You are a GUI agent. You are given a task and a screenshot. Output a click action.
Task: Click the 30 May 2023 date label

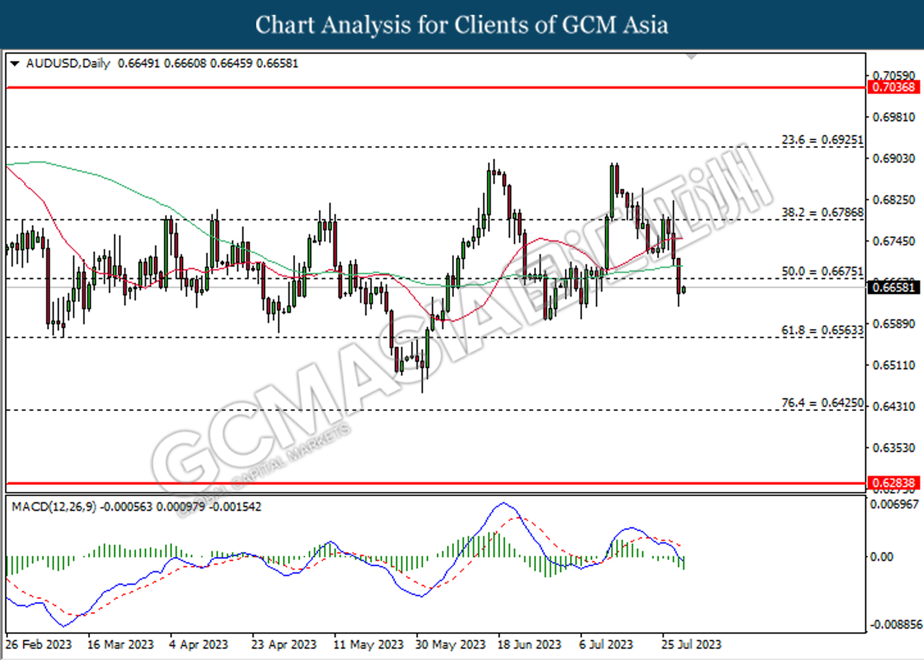450,645
